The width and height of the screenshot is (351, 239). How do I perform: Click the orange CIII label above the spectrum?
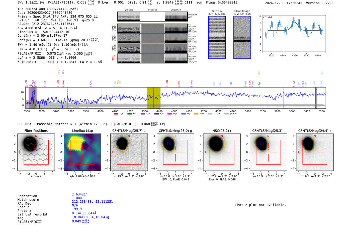click(259, 73)
